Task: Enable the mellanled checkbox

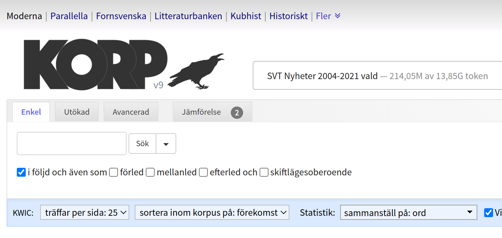Action: point(150,173)
